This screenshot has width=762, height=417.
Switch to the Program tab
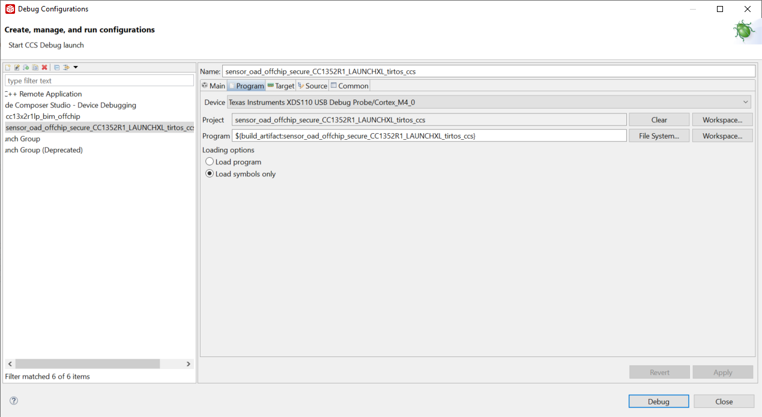(x=246, y=86)
